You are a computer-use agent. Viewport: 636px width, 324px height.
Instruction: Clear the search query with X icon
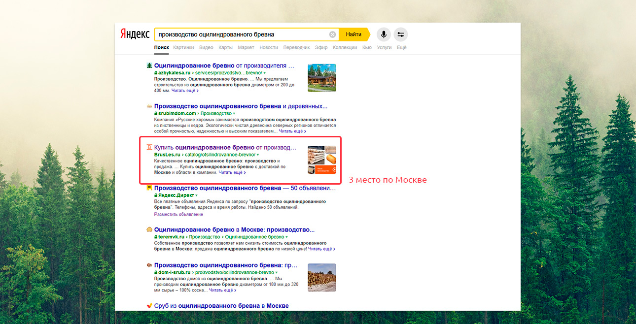click(332, 34)
